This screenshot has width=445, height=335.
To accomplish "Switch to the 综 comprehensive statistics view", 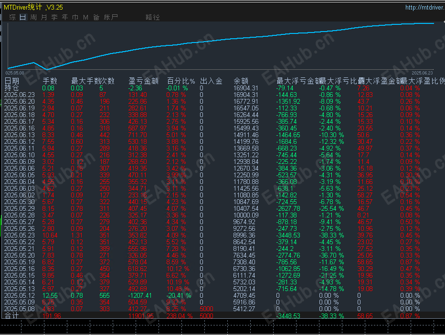I will pos(12,17).
